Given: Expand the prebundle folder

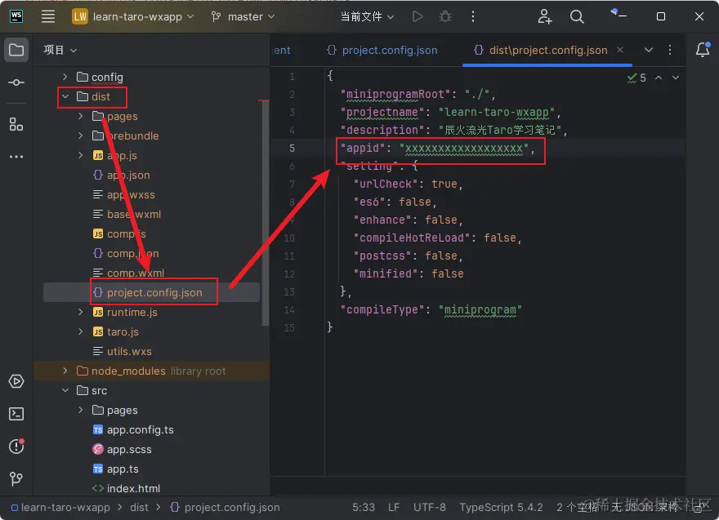Looking at the screenshot, I should tap(81, 136).
